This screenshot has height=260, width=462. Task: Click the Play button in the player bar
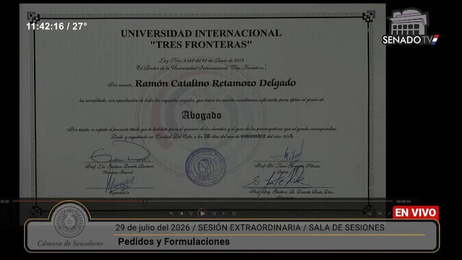(202, 213)
